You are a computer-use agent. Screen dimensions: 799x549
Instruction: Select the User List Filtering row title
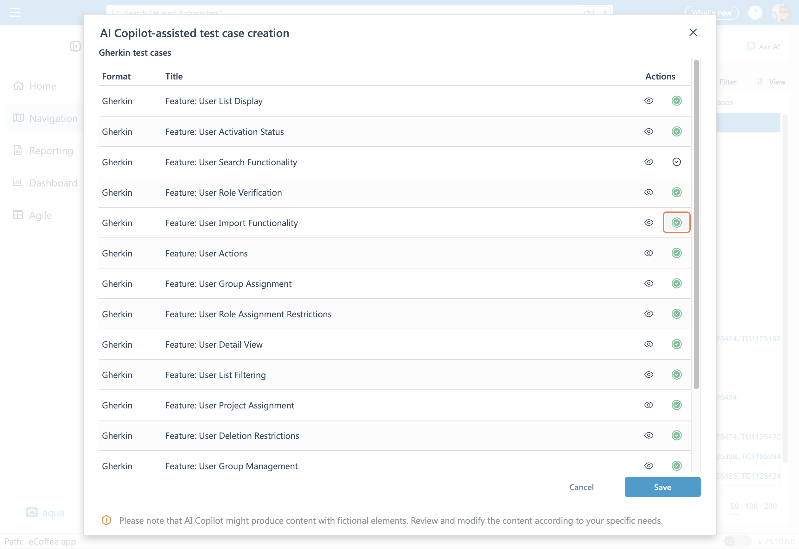[x=215, y=375]
